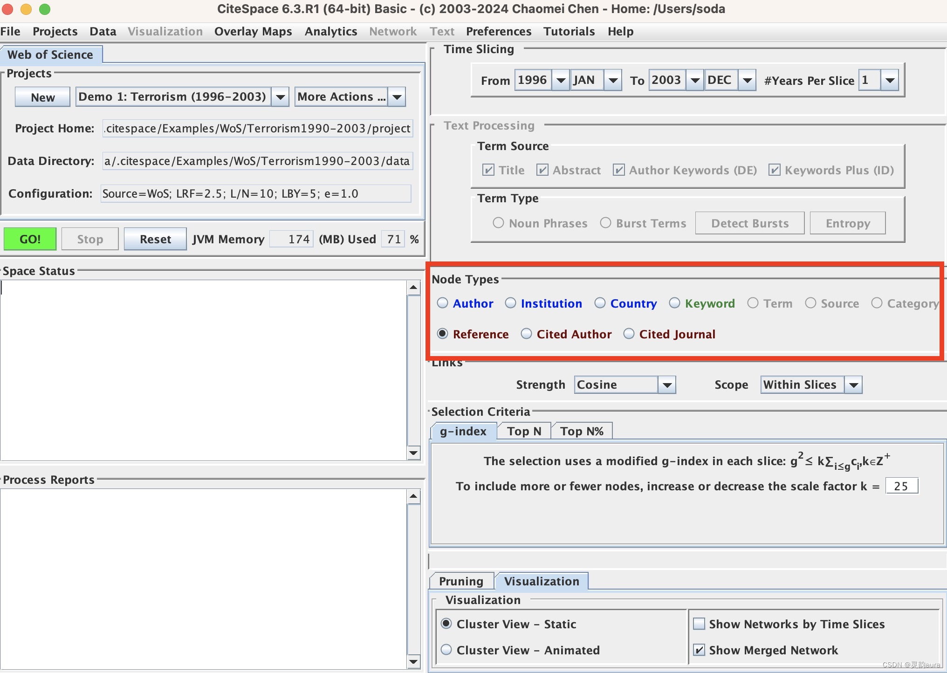Image resolution: width=947 pixels, height=673 pixels.
Task: Open the Demo 1 Terrorism project dropdown
Action: coord(280,97)
